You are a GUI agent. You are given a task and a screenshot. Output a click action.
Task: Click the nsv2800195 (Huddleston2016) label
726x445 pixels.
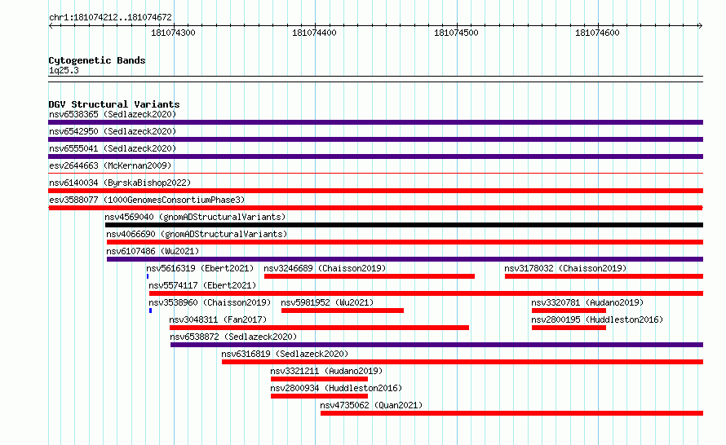[597, 319]
